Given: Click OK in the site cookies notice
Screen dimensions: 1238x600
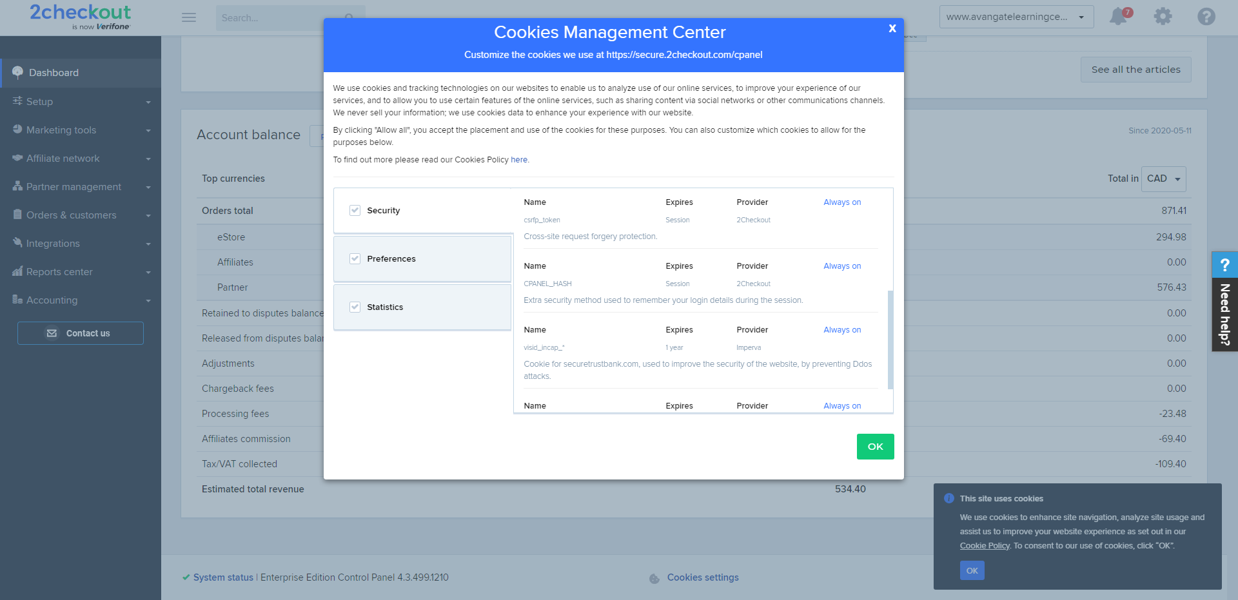Looking at the screenshot, I should pos(972,570).
